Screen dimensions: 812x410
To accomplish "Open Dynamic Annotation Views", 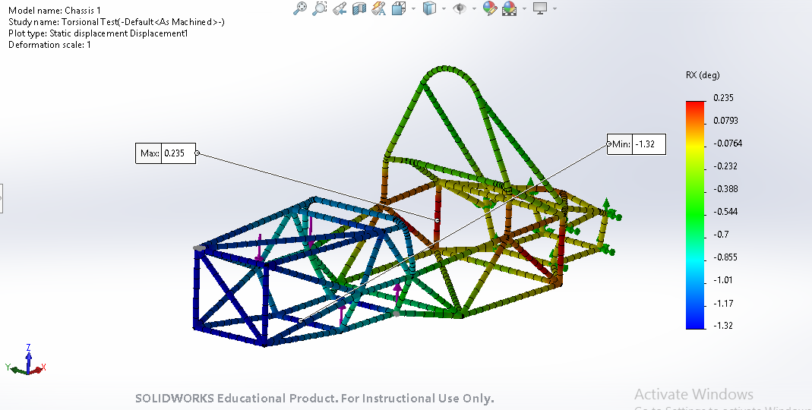I will 378,8.
